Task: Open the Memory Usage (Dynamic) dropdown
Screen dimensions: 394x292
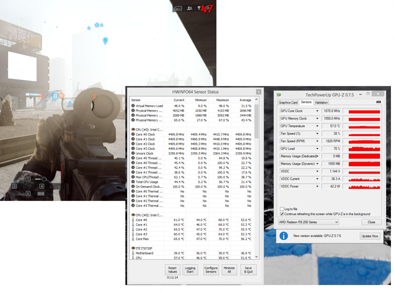Action: [x=317, y=164]
